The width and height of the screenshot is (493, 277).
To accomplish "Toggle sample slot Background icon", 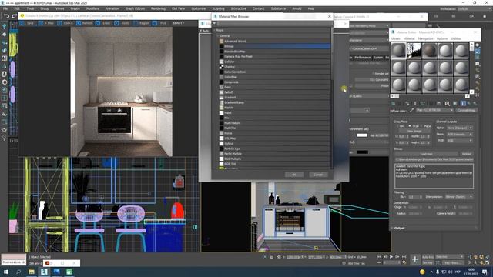I will tap(478, 58).
